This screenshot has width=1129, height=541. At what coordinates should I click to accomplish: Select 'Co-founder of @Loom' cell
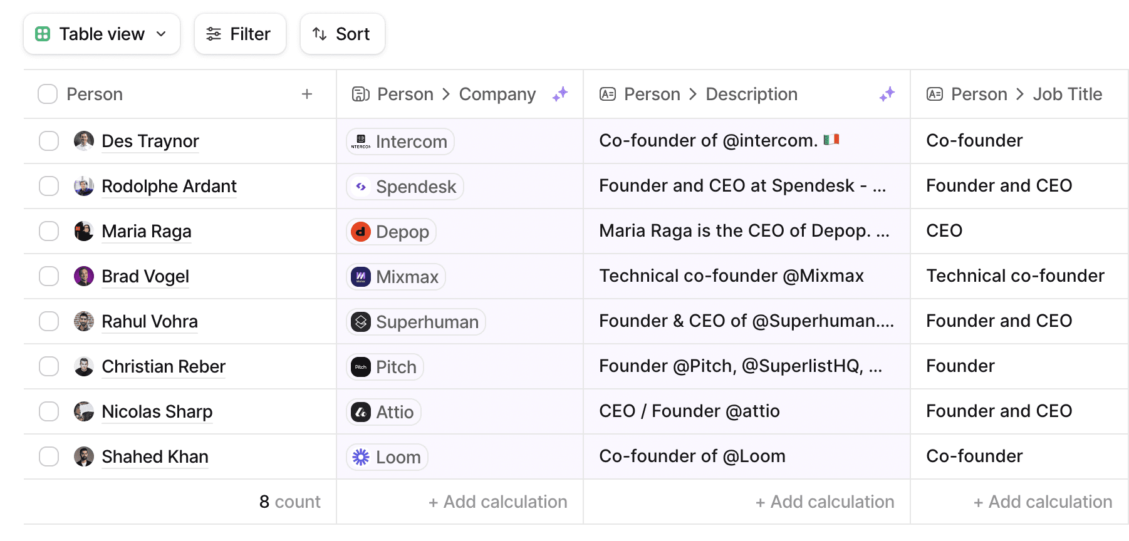[747, 456]
